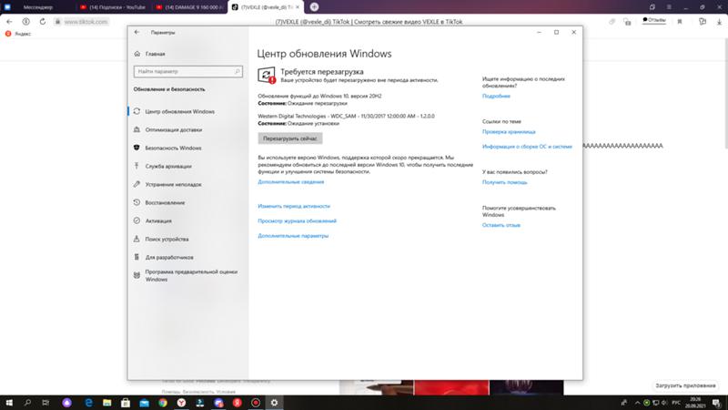Click the Активация check-circle icon
Image resolution: width=728 pixels, height=410 pixels.
pos(136,220)
